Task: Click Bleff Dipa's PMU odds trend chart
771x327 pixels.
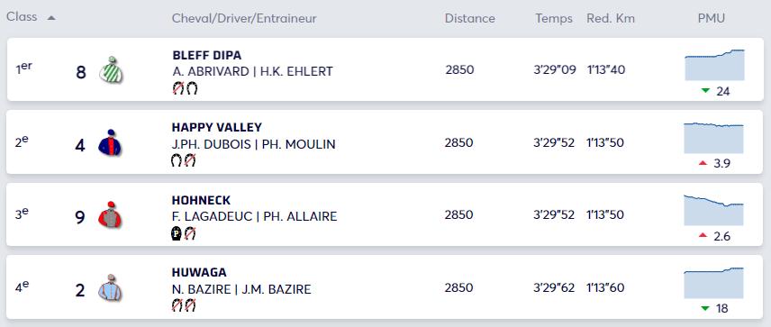Action: pyautogui.click(x=714, y=65)
